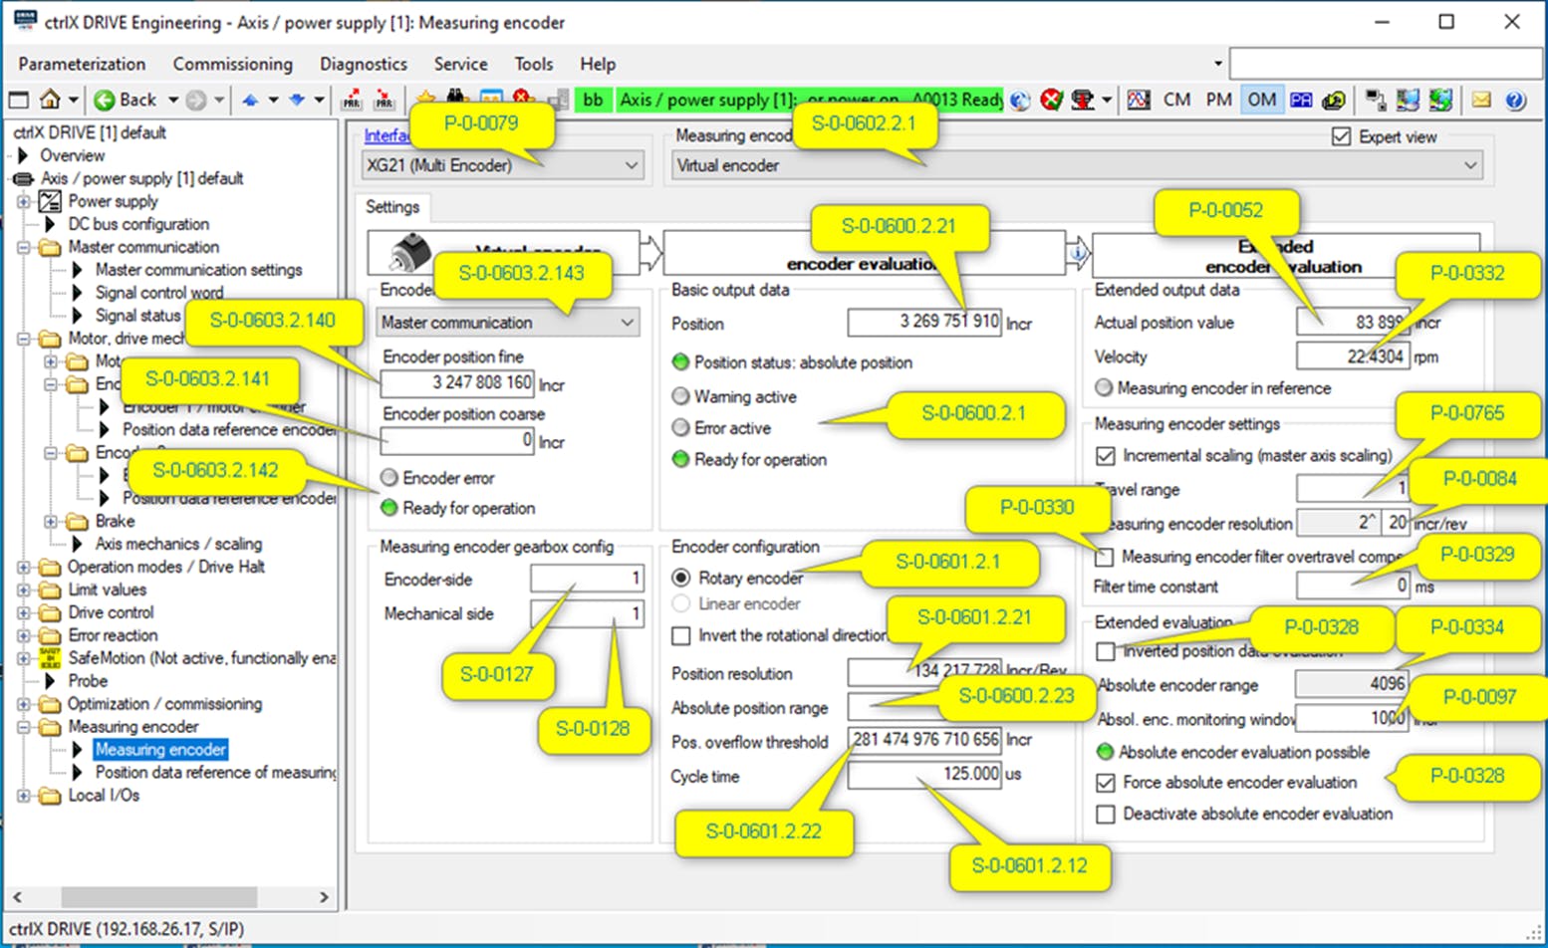Select Axis mechanics / scaling tree item
The image size is (1548, 948).
(x=178, y=544)
